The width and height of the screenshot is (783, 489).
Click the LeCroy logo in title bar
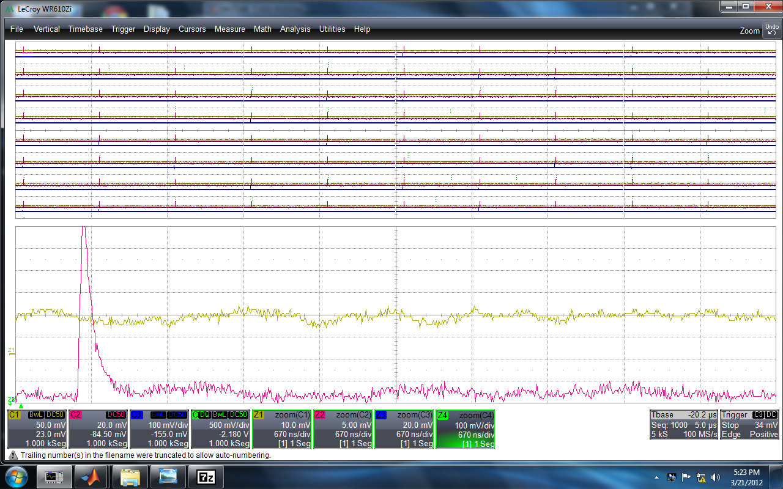[x=9, y=9]
